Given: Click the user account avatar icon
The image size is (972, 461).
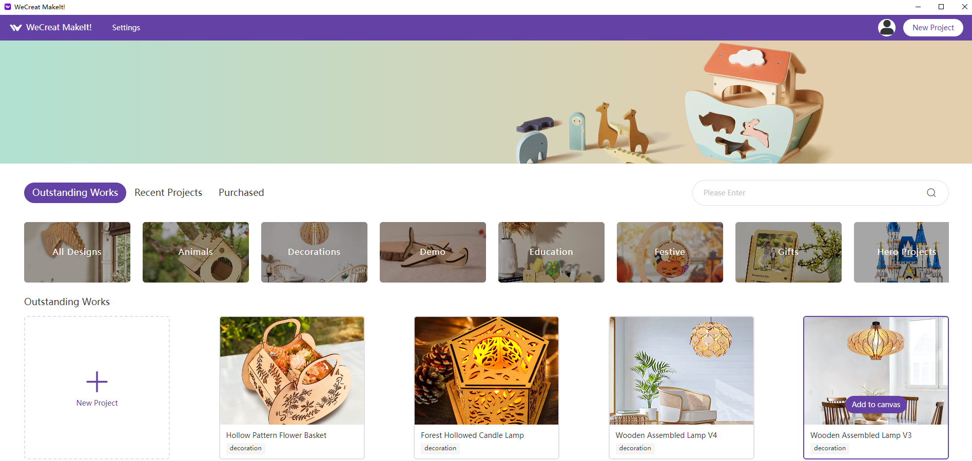Looking at the screenshot, I should (886, 28).
